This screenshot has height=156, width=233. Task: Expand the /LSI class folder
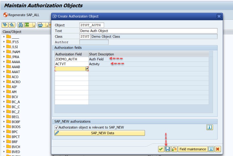[4, 47]
